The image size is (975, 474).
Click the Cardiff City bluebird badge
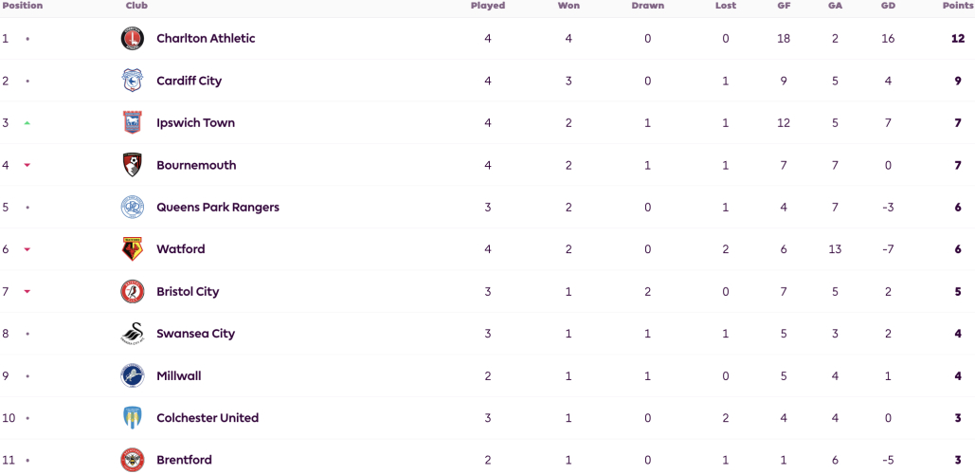pyautogui.click(x=133, y=81)
